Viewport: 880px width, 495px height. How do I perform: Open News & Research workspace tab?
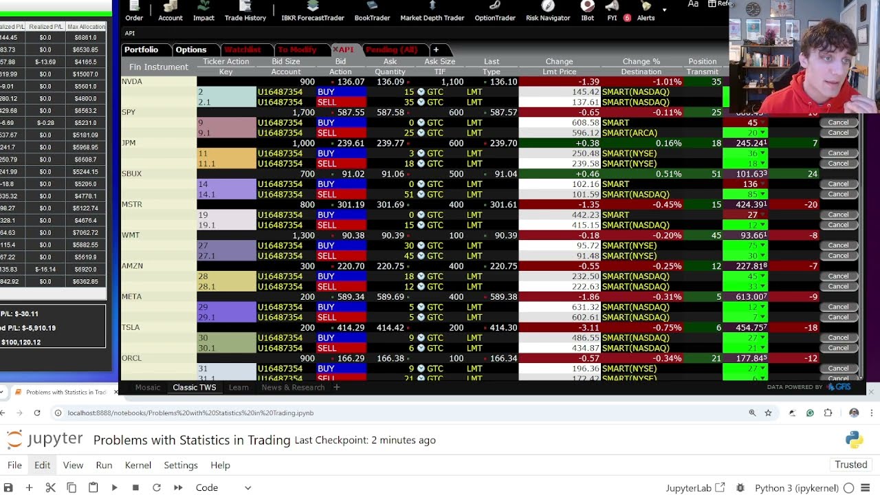tap(293, 387)
